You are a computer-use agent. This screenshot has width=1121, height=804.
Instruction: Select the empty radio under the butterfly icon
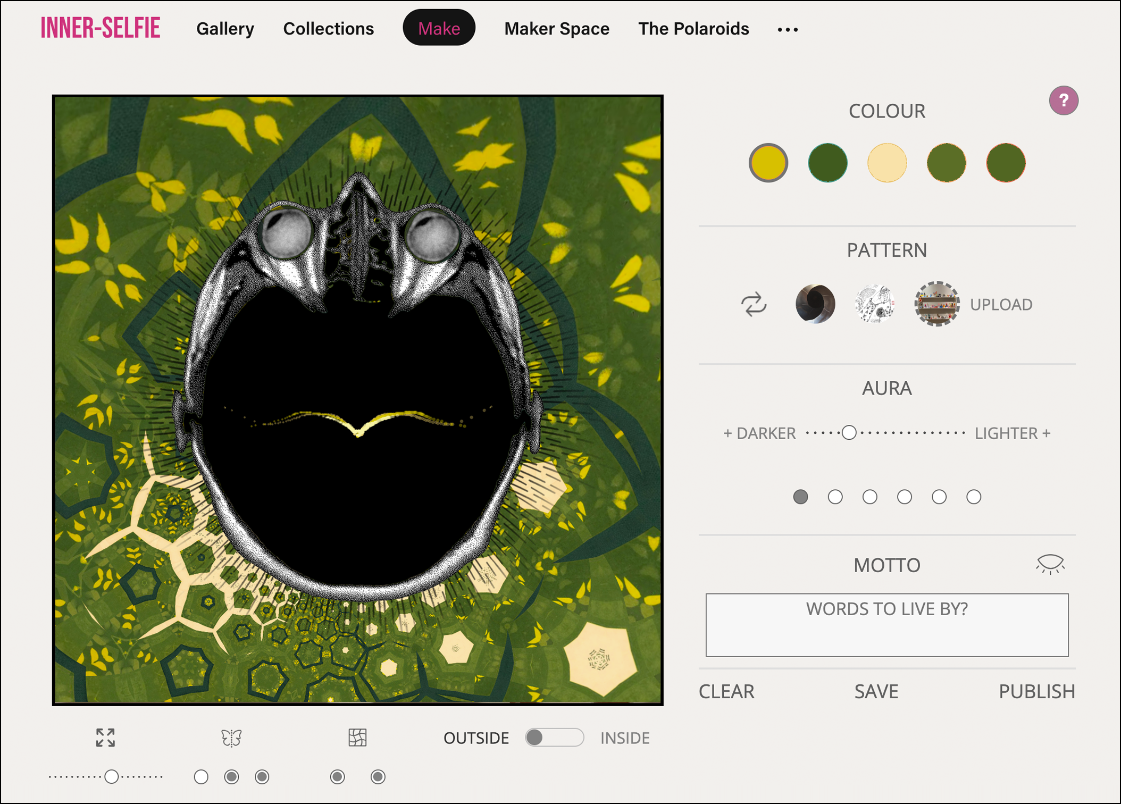(x=201, y=777)
